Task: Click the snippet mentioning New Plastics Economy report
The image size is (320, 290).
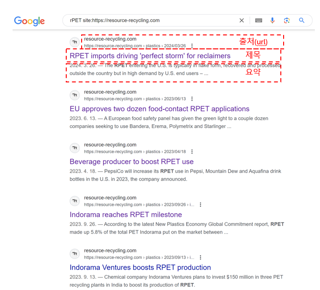Action: click(x=177, y=228)
